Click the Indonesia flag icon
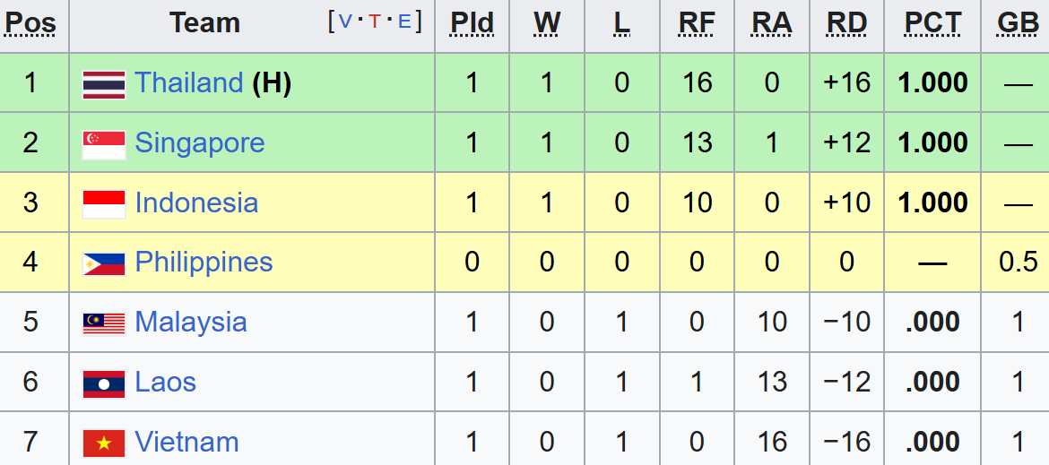1049x465 pixels. pyautogui.click(x=104, y=203)
